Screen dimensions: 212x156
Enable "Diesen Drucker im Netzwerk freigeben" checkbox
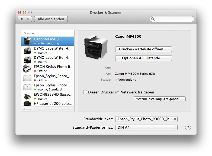85,92
